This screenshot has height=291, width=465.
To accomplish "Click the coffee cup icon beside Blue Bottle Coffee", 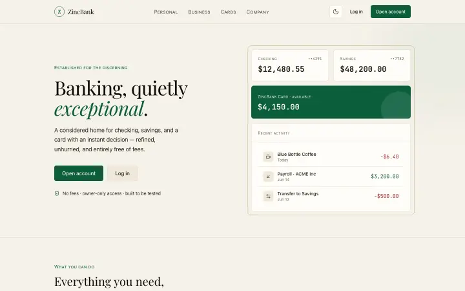I will coord(268,156).
